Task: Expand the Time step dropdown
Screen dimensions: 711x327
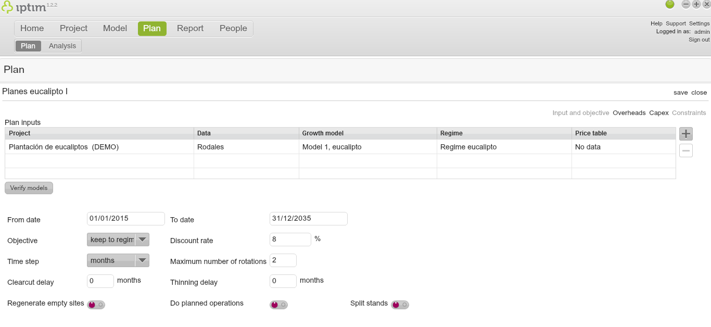Action: pos(118,260)
